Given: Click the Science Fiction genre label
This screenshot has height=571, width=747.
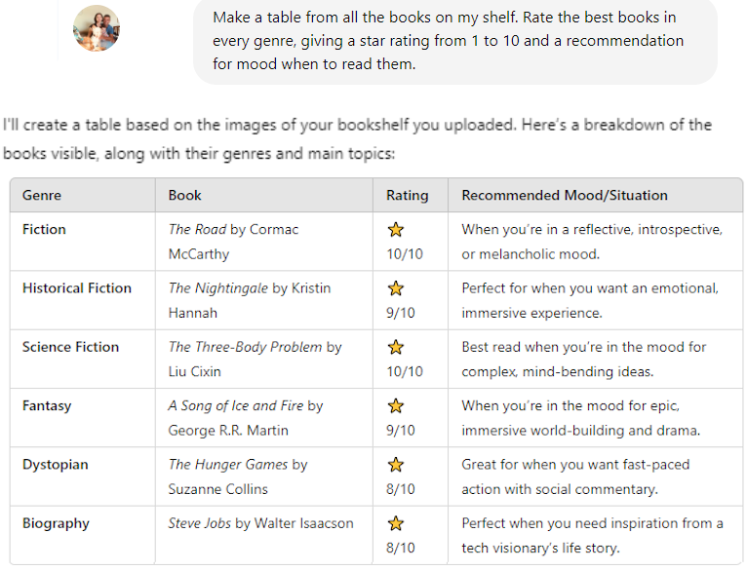Looking at the screenshot, I should 71,347.
